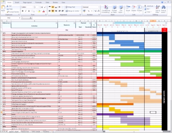Click the Insert Cells icon
The height and width of the screenshot is (133, 172).
(x=128, y=7)
